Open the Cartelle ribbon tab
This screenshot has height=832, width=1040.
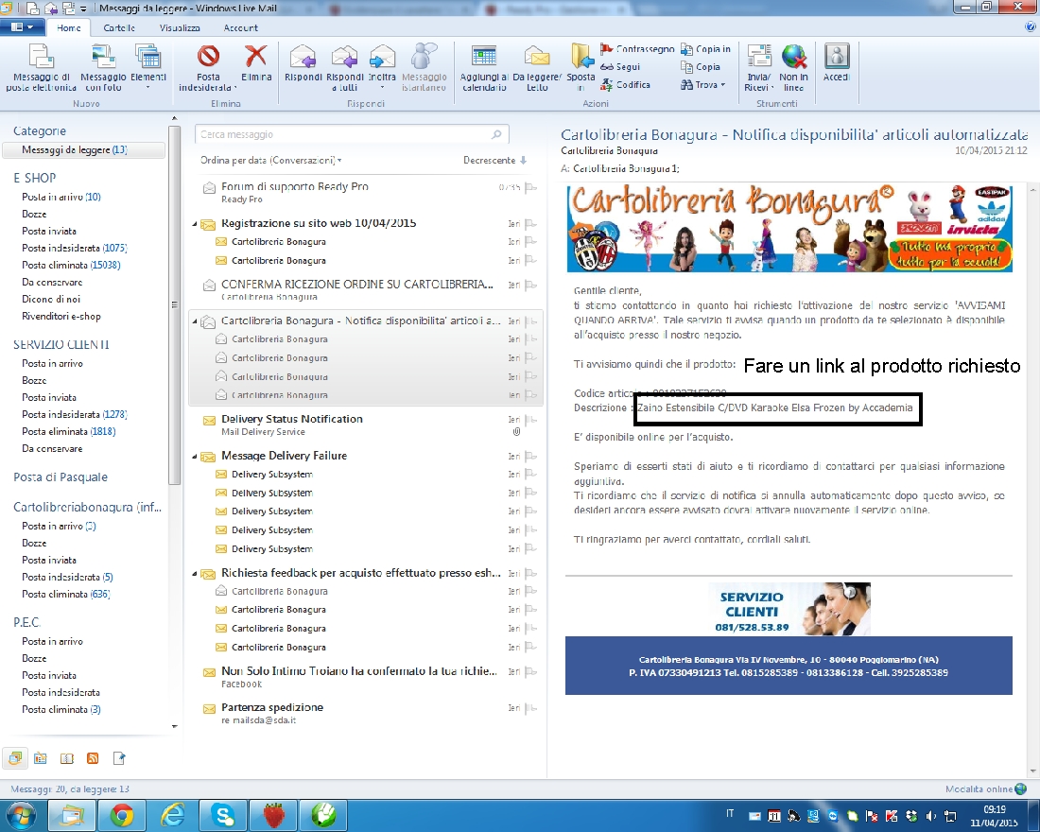pos(119,27)
